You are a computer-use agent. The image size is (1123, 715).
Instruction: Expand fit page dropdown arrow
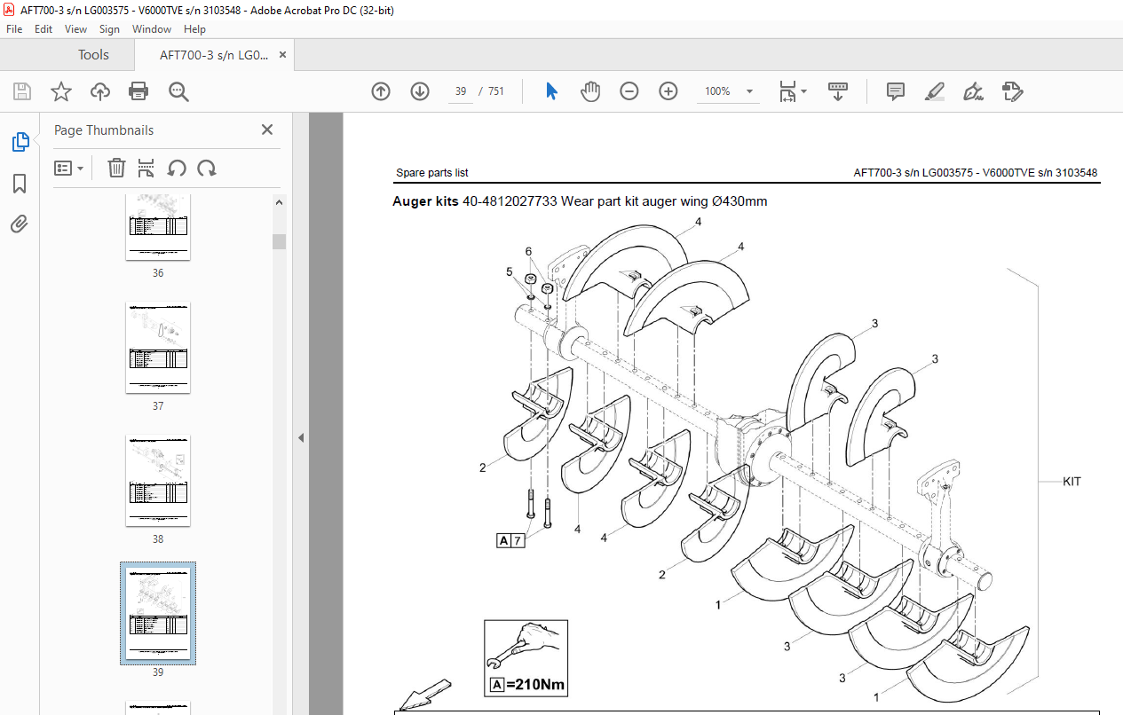[804, 91]
